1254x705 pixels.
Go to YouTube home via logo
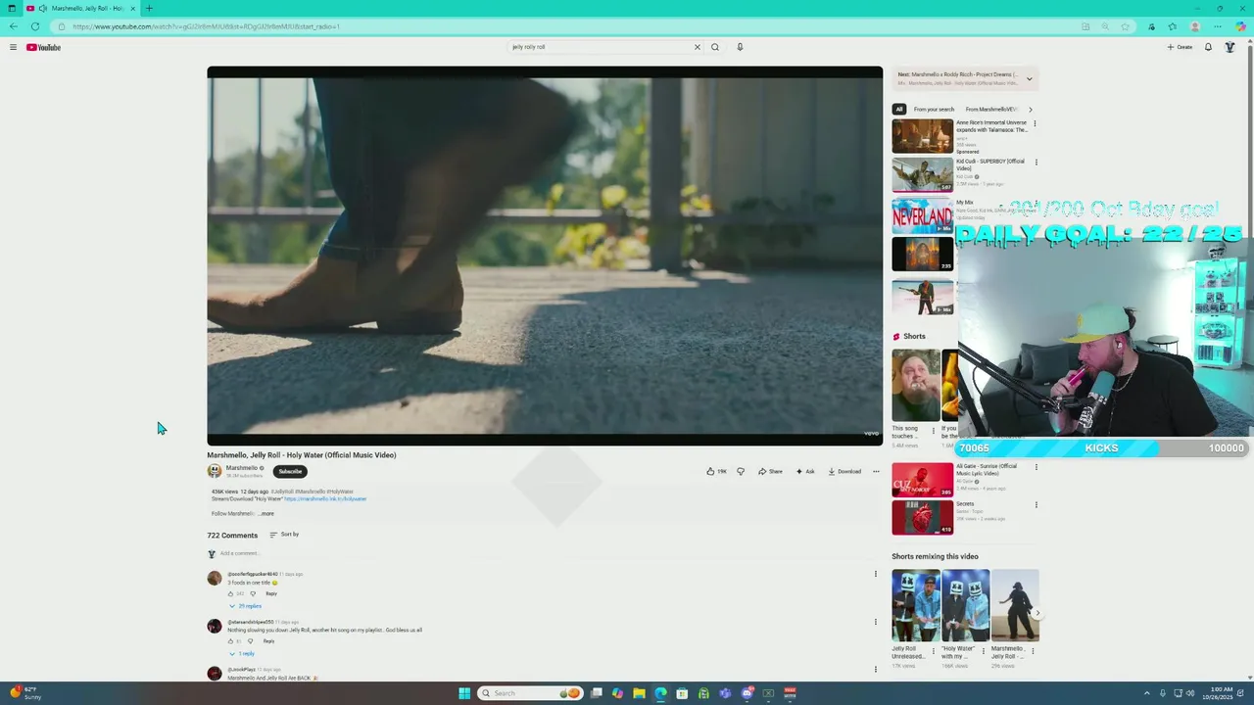43,47
